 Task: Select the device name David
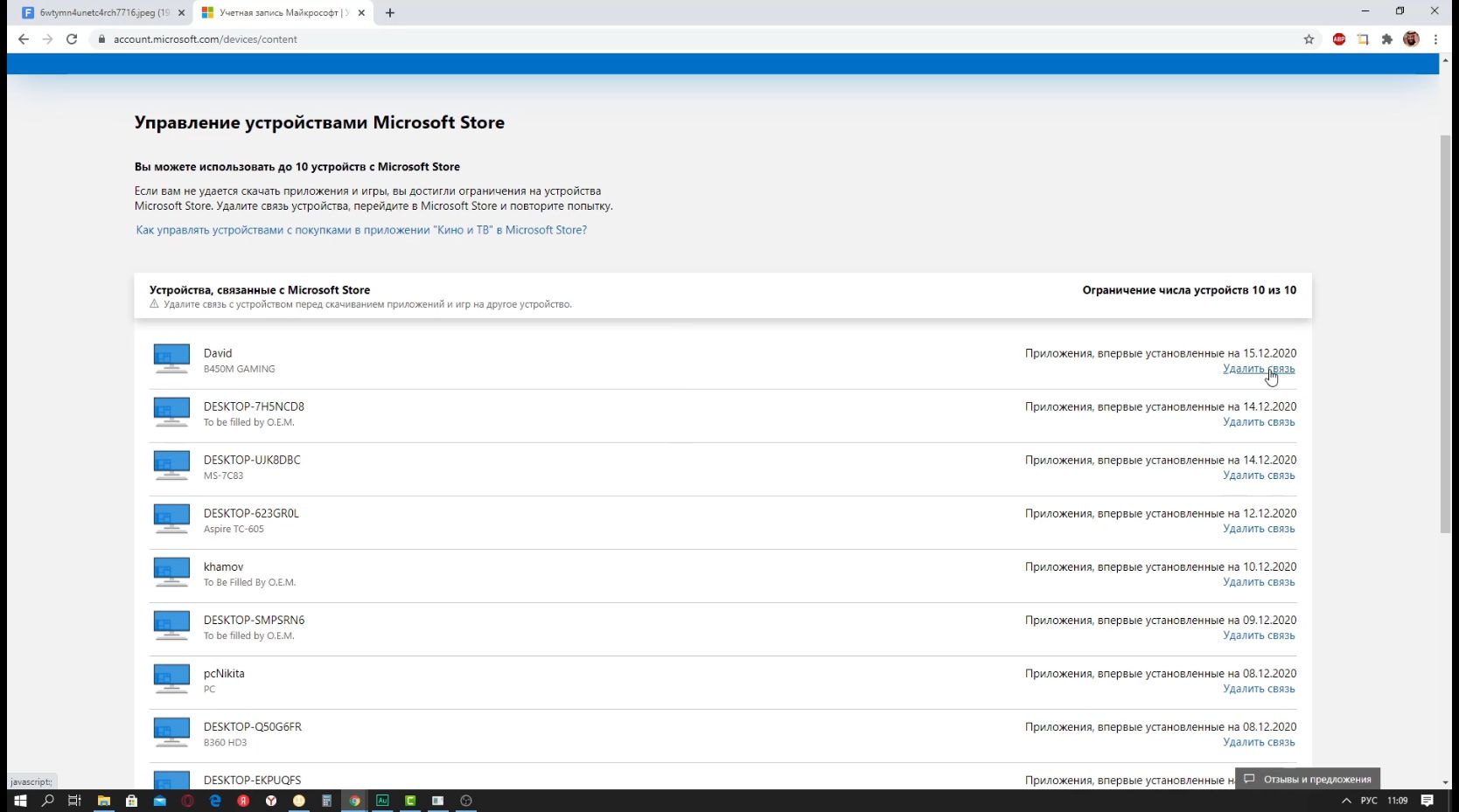pyautogui.click(x=218, y=353)
